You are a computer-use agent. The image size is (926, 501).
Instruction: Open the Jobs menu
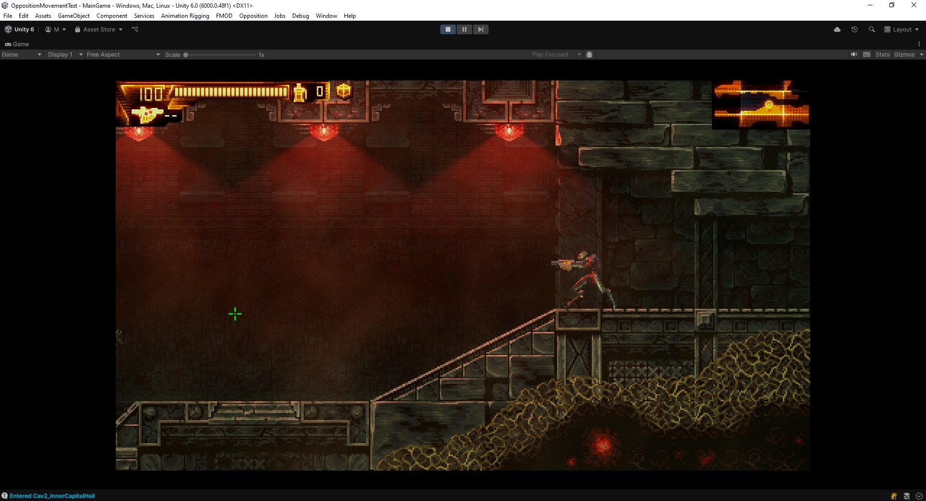[x=280, y=16]
